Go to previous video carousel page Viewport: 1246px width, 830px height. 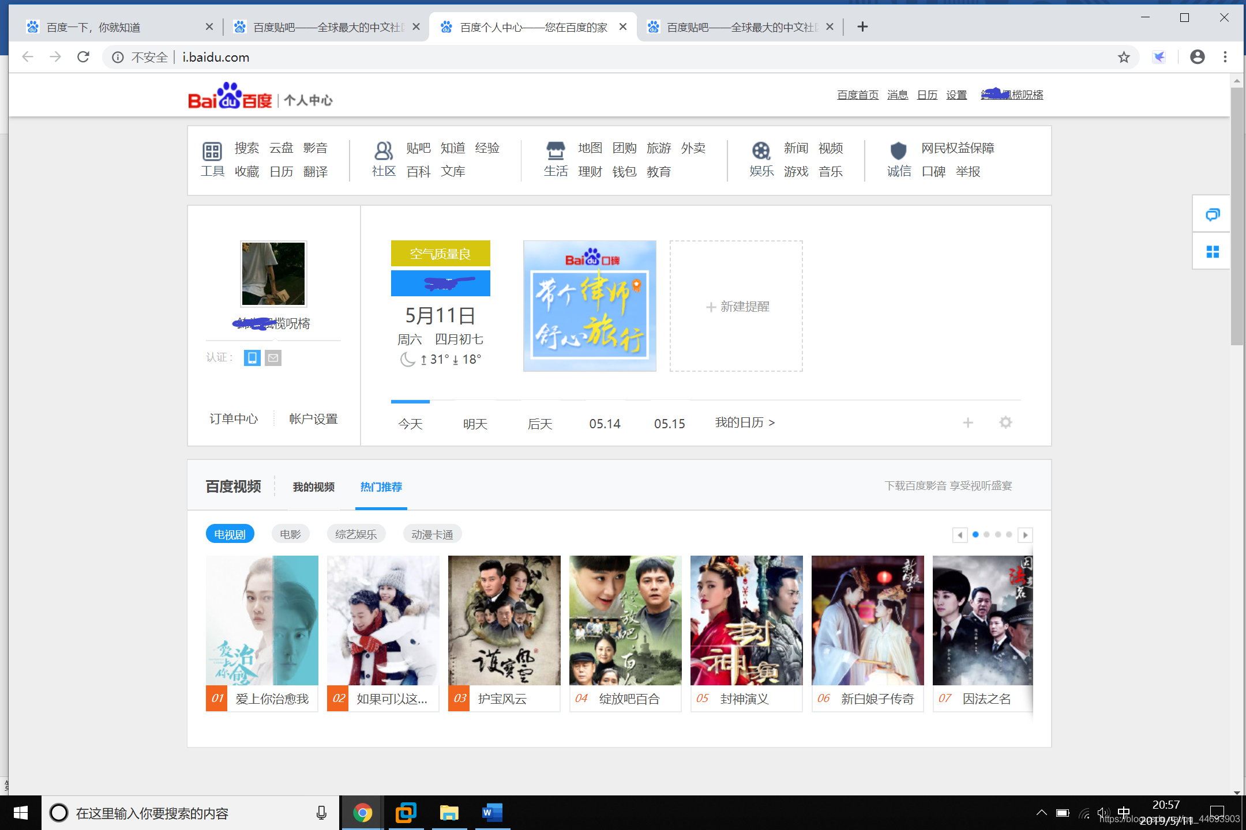[960, 535]
